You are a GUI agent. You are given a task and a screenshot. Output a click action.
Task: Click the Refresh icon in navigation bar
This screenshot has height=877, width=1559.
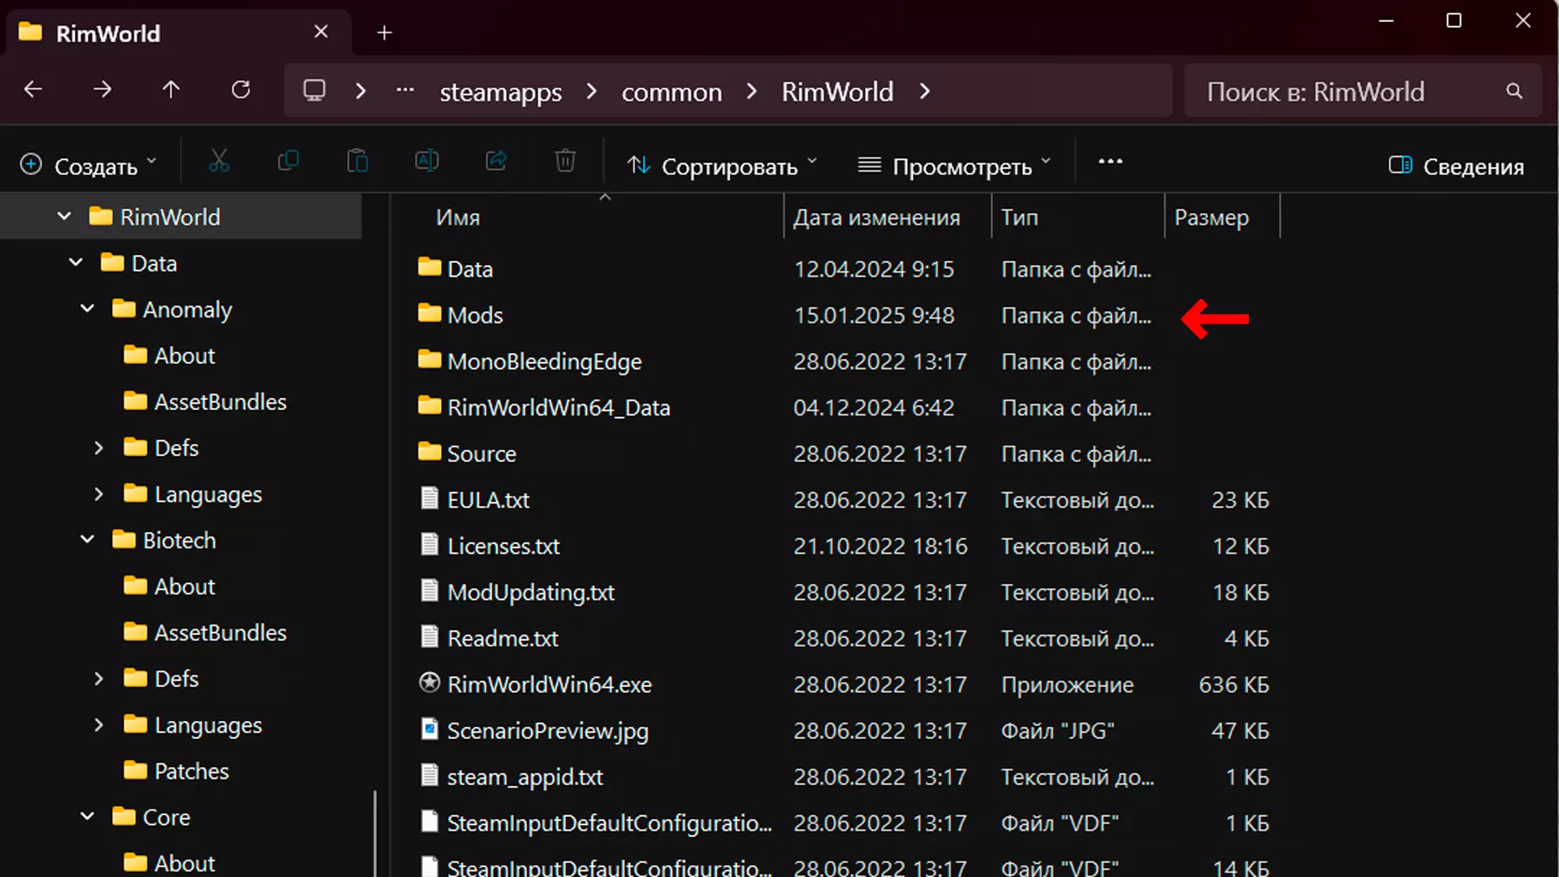pos(240,90)
